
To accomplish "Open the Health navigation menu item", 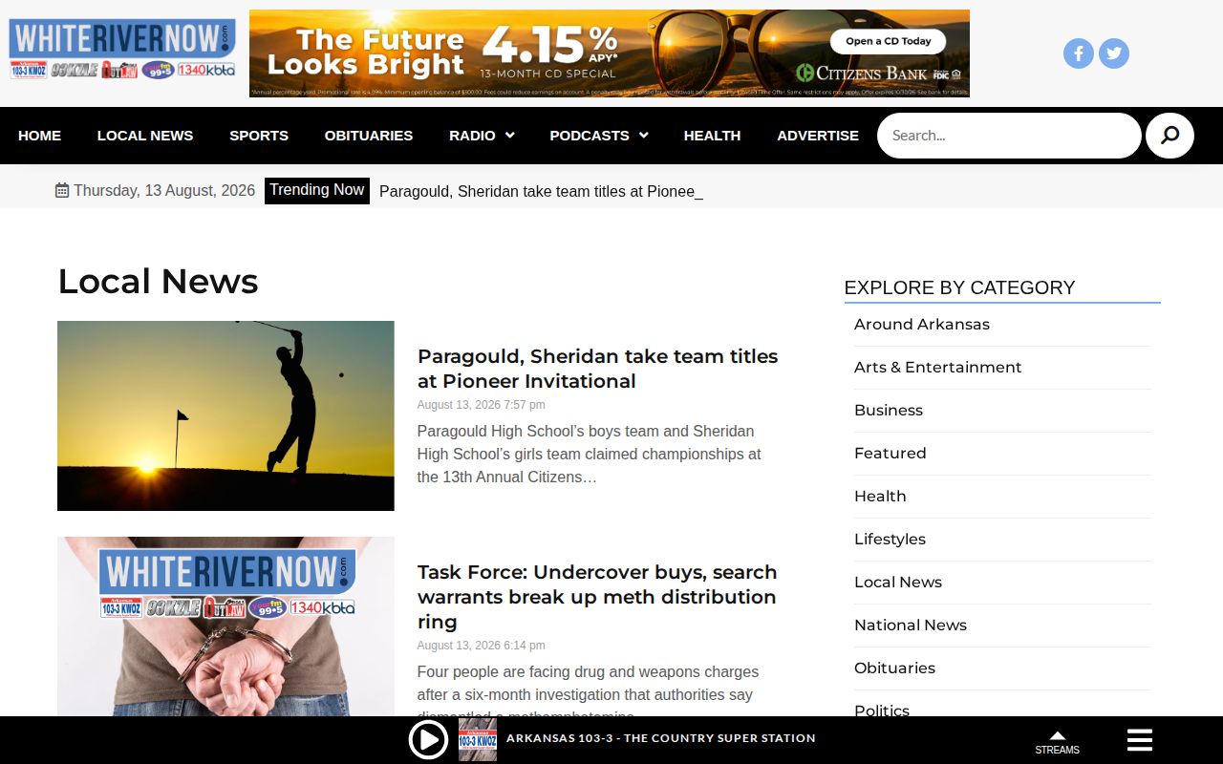I will (712, 136).
